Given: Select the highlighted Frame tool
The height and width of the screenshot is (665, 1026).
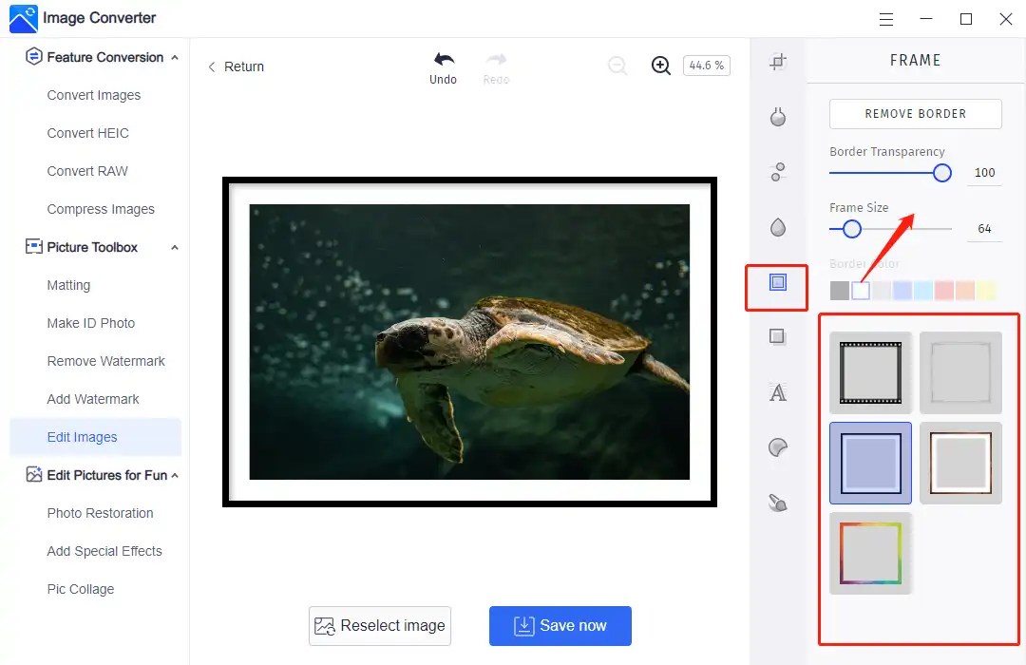Looking at the screenshot, I should [777, 282].
